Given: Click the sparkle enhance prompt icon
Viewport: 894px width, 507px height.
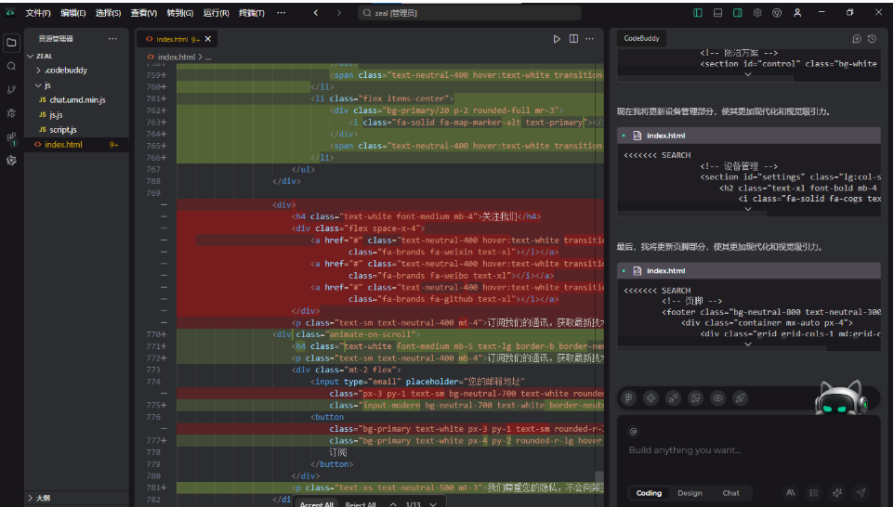Looking at the screenshot, I should [x=837, y=493].
